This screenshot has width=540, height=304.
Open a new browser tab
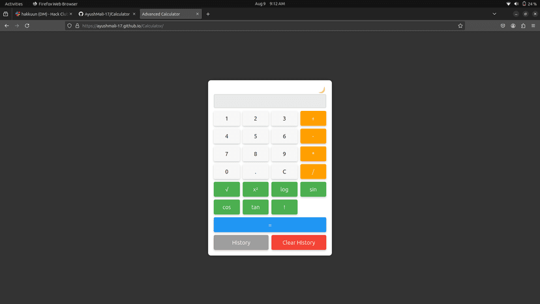click(x=208, y=14)
